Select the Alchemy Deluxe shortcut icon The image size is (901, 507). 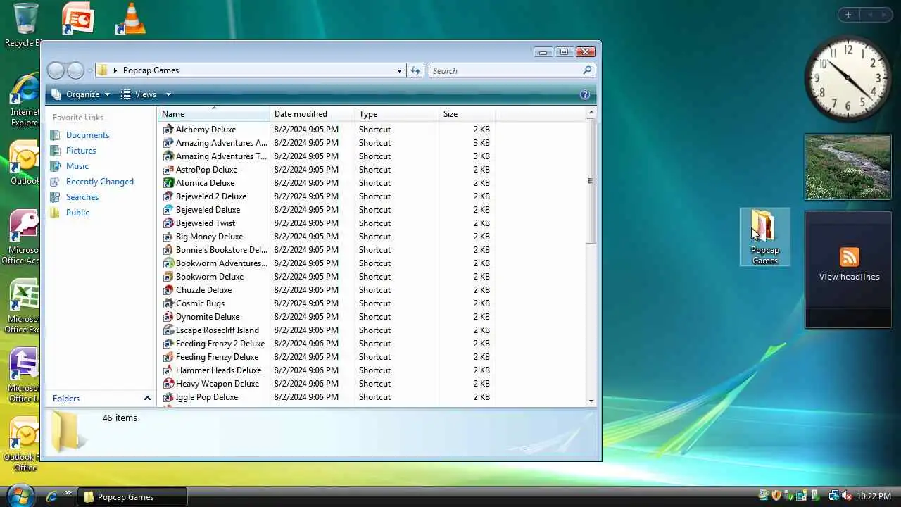pos(168,130)
